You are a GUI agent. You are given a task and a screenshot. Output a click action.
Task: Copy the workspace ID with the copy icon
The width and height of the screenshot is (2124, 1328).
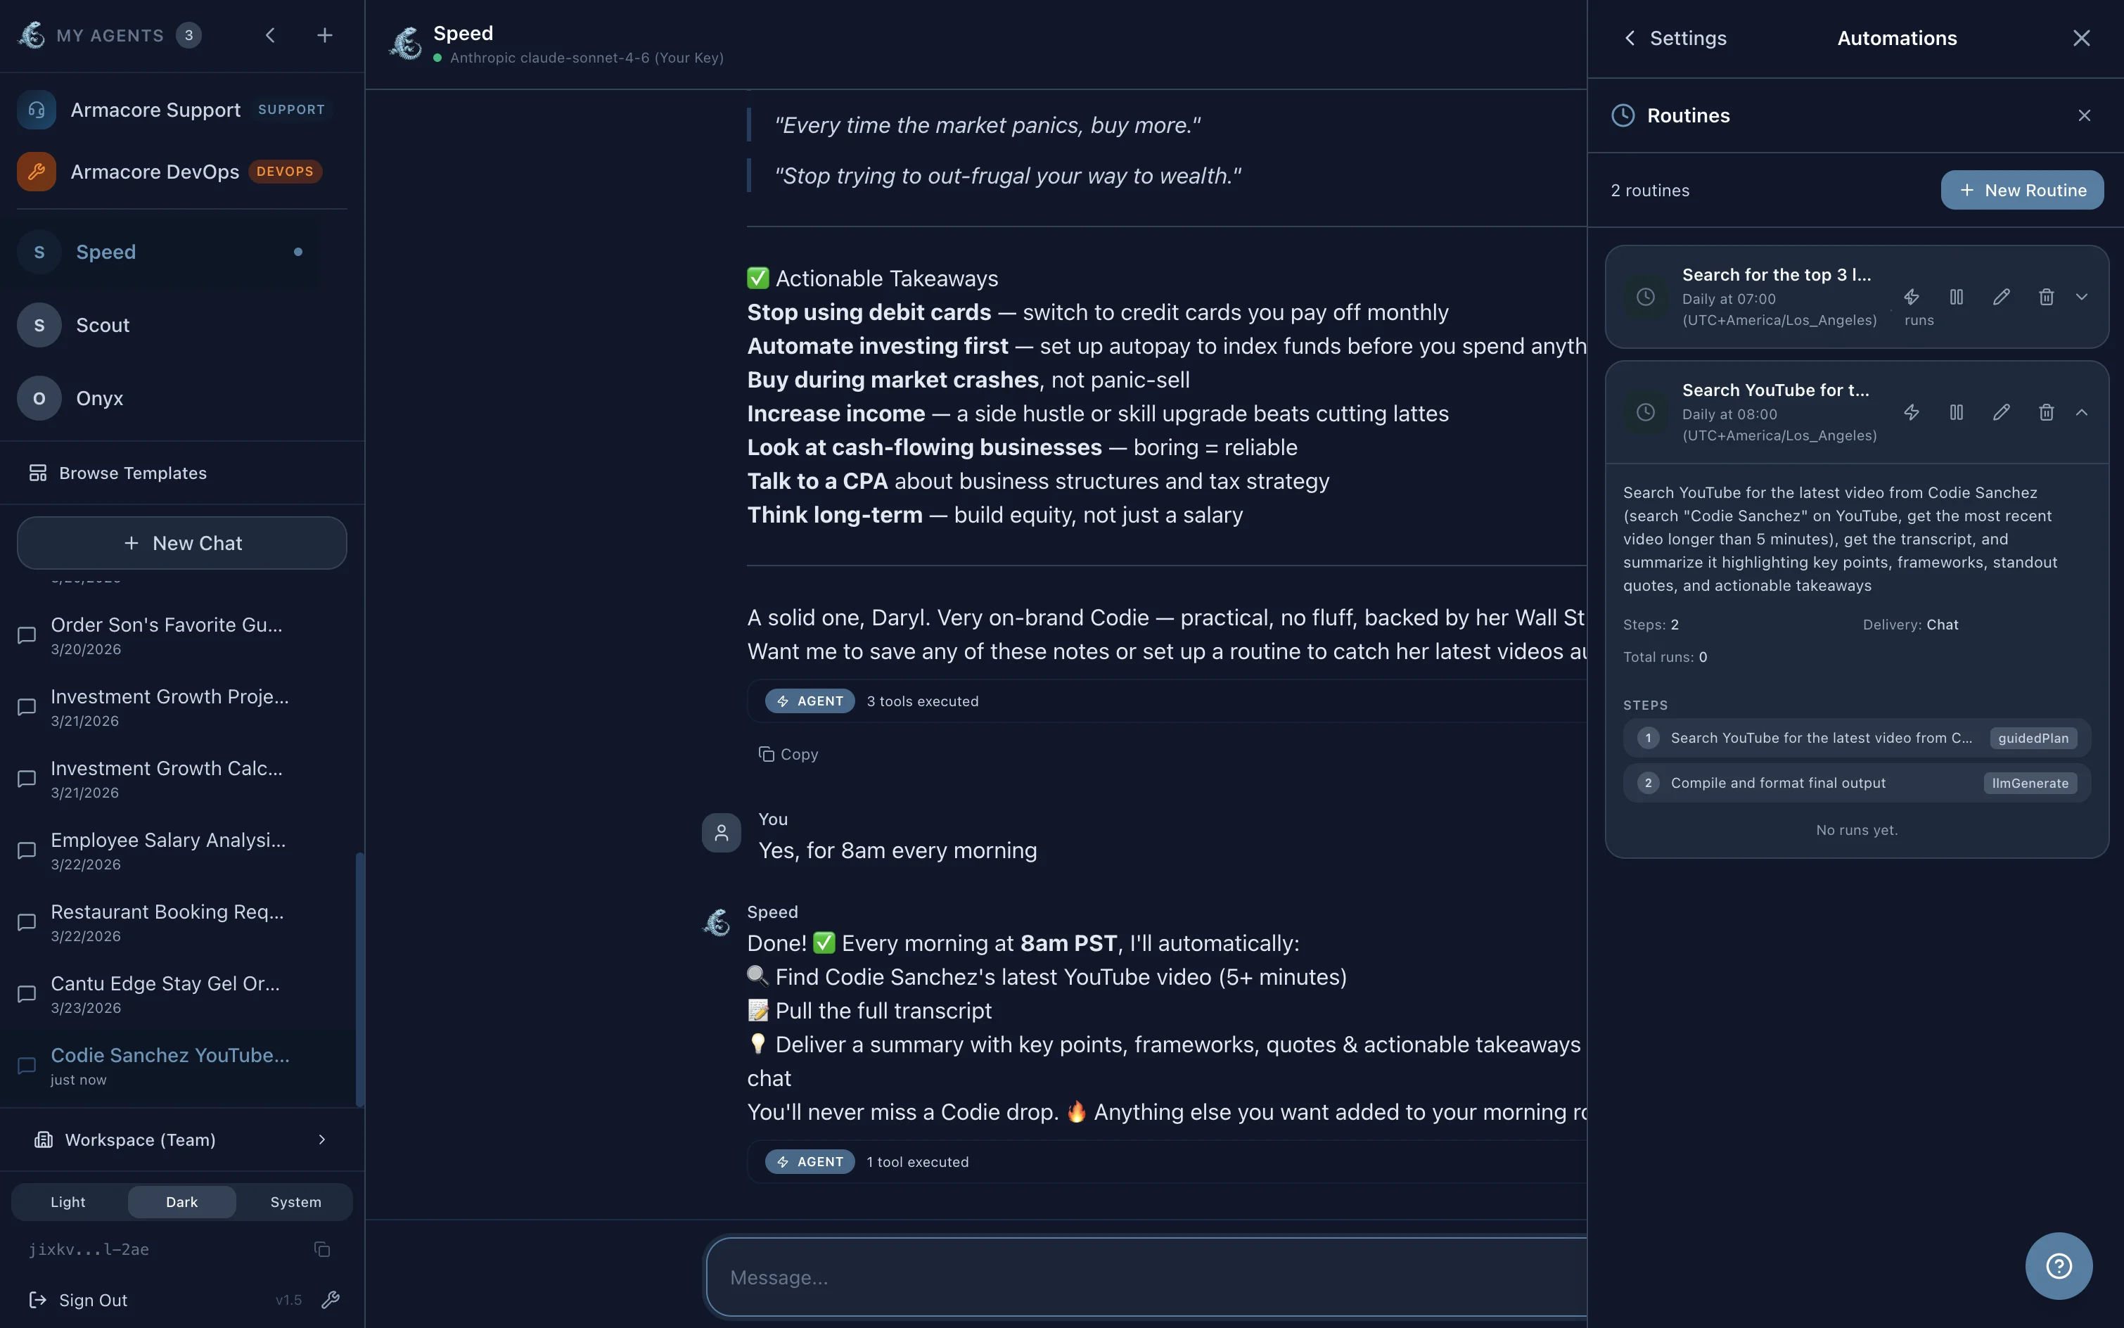click(x=321, y=1249)
